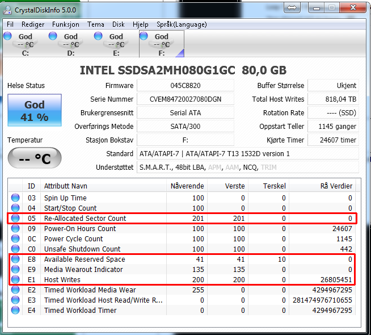This screenshot has height=335, width=371.
Task: Click the Terskel column header
Action: click(268, 186)
